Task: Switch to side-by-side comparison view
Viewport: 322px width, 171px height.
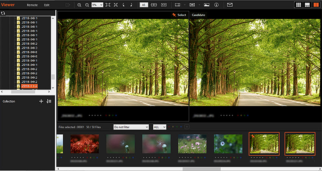Action: click(x=316, y=5)
